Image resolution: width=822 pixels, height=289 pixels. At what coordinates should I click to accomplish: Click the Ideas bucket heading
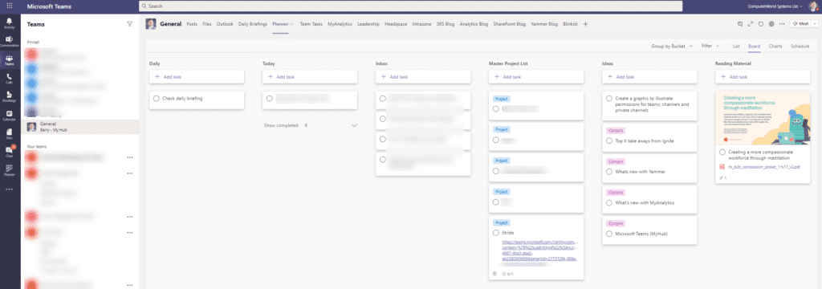point(608,63)
